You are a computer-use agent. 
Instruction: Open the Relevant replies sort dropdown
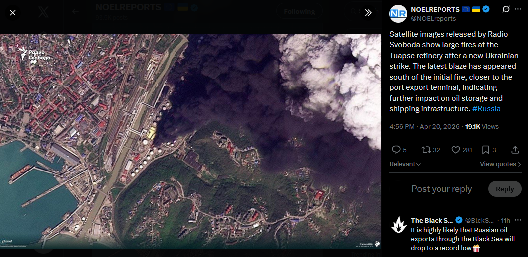(405, 164)
